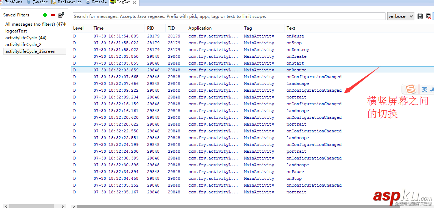Screen dimensions: 434x208
Task: Select the activityLifeCycle_3Screen filter
Action: tap(35, 51)
